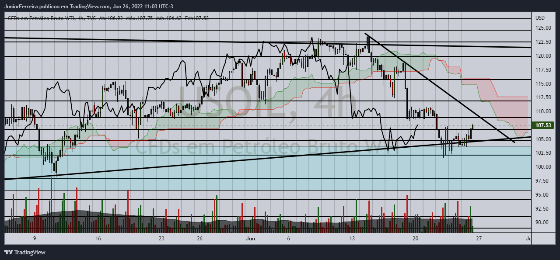
Task: Select the 92.50 price axis label
Action: [543, 208]
